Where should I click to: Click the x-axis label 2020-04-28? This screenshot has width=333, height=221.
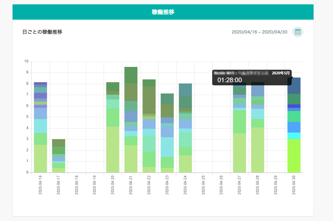[x=258, y=185]
